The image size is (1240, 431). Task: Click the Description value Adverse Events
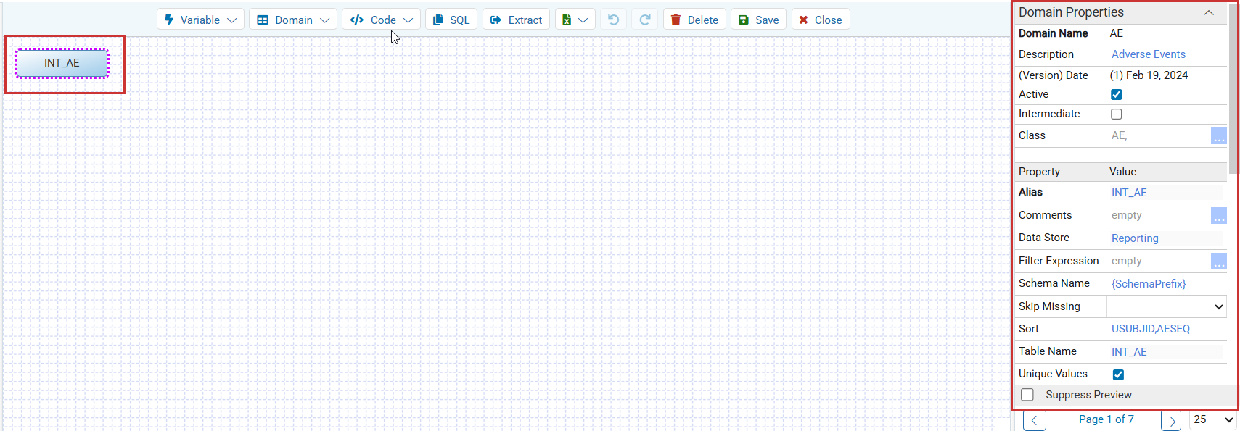point(1148,54)
